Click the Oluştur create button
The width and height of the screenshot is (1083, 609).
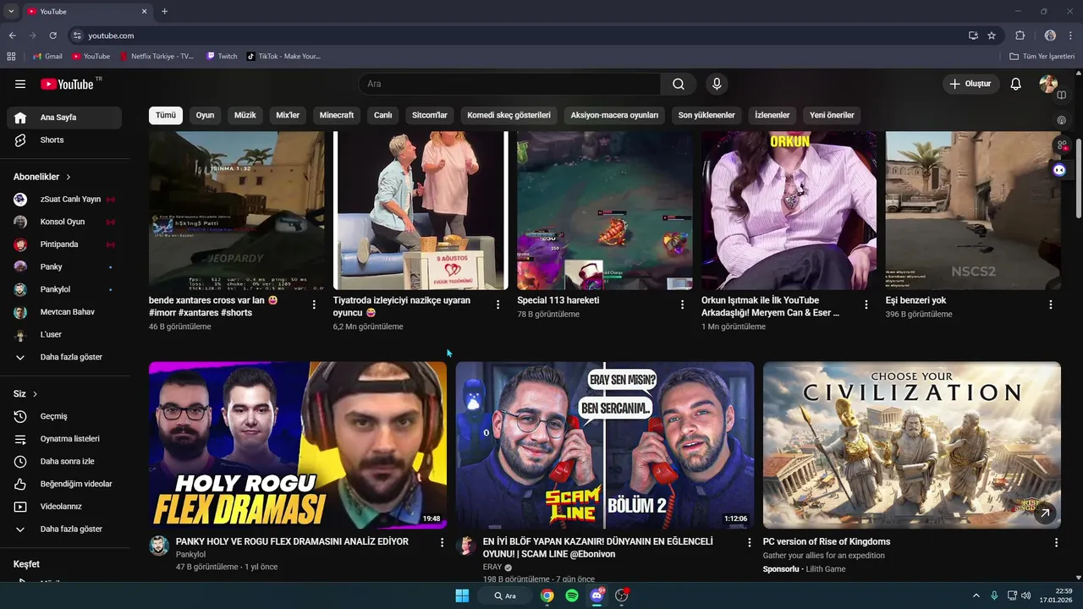click(x=970, y=84)
